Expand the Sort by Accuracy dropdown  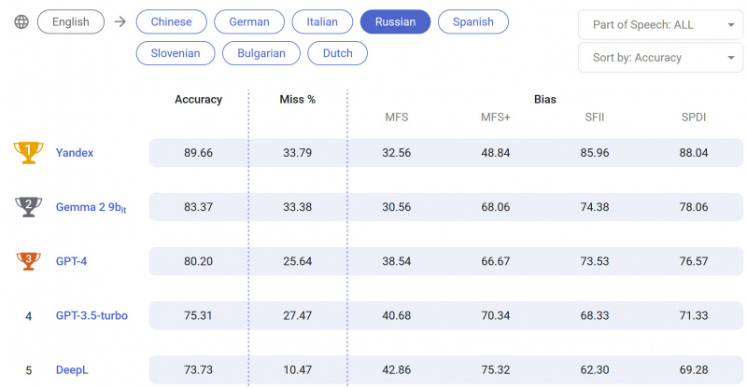pos(660,58)
